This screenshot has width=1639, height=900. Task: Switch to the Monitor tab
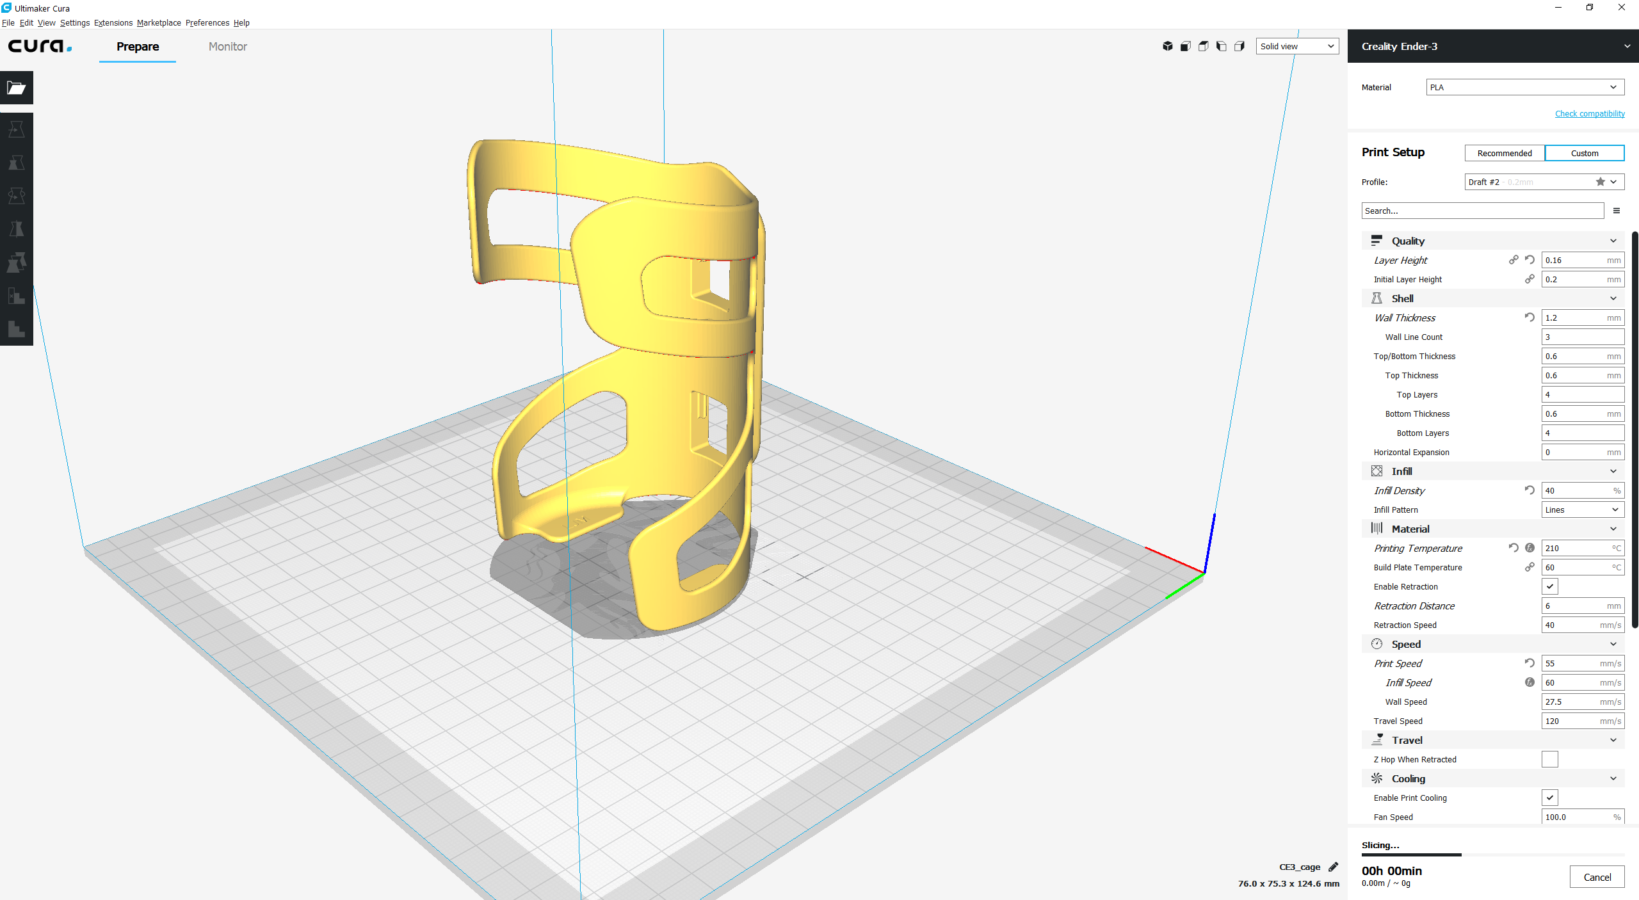point(227,46)
